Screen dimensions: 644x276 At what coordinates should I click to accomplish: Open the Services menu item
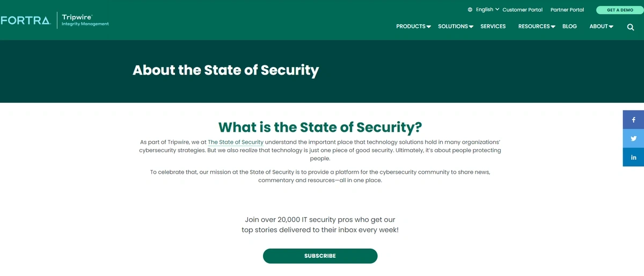pos(493,26)
